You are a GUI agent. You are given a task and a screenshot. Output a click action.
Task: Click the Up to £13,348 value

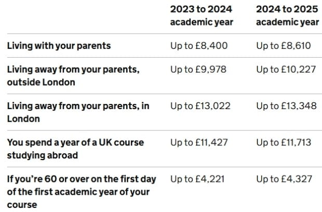[x=286, y=106]
